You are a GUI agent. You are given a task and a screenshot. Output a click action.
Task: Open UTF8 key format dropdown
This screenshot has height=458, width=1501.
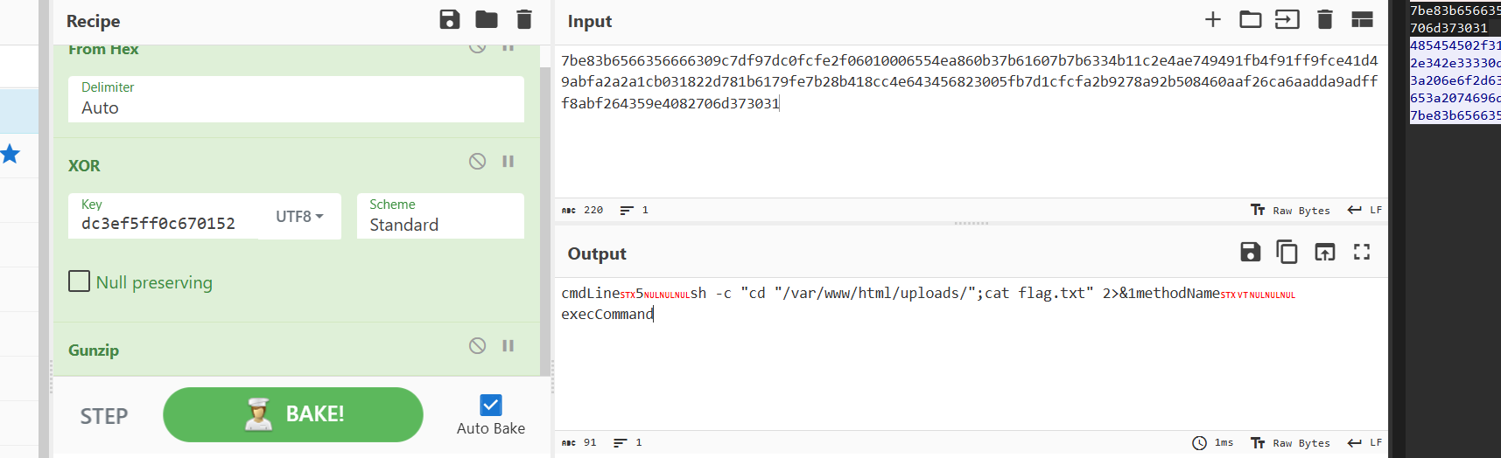(x=299, y=216)
